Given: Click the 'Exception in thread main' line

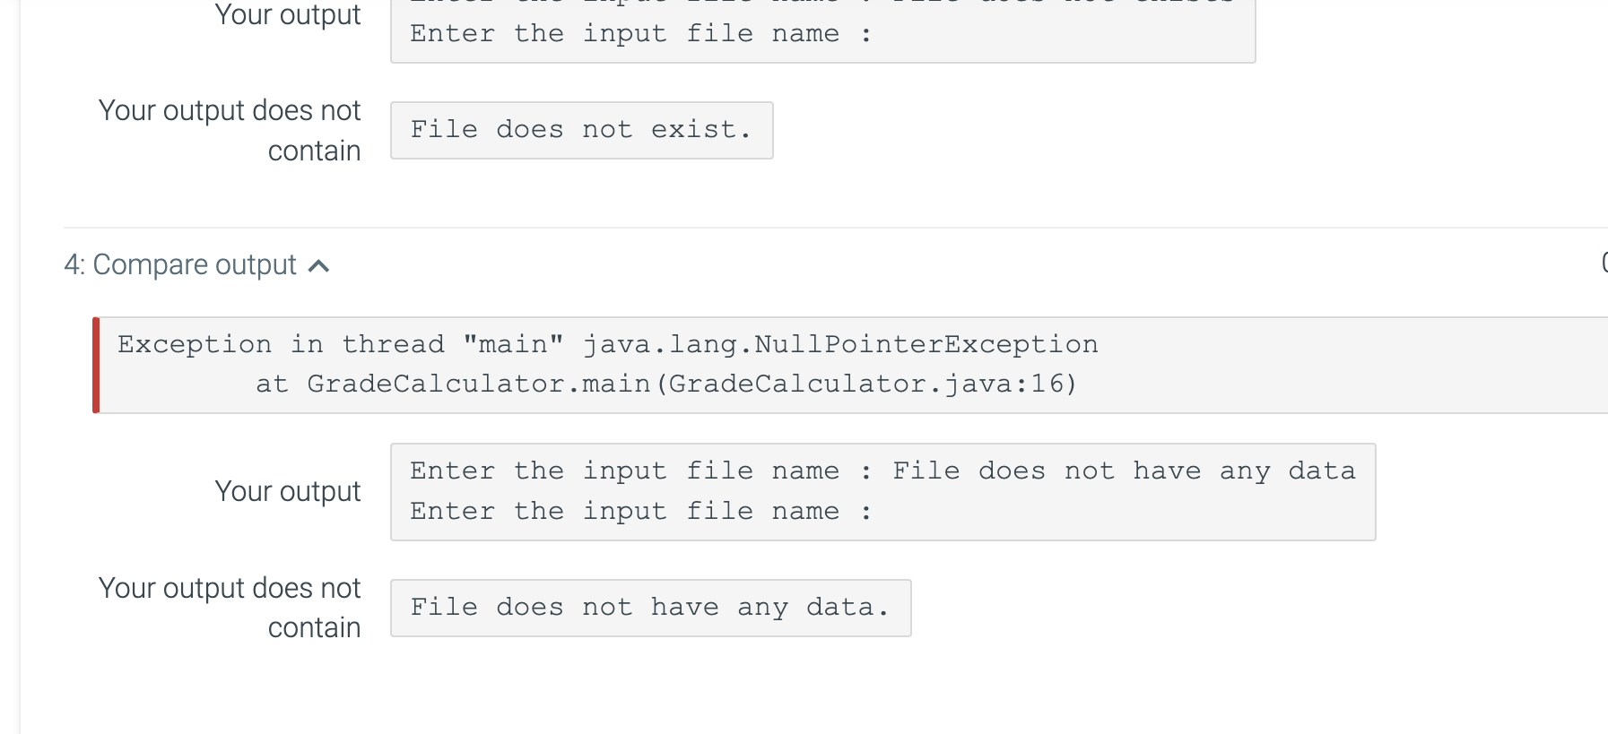Looking at the screenshot, I should tap(608, 344).
